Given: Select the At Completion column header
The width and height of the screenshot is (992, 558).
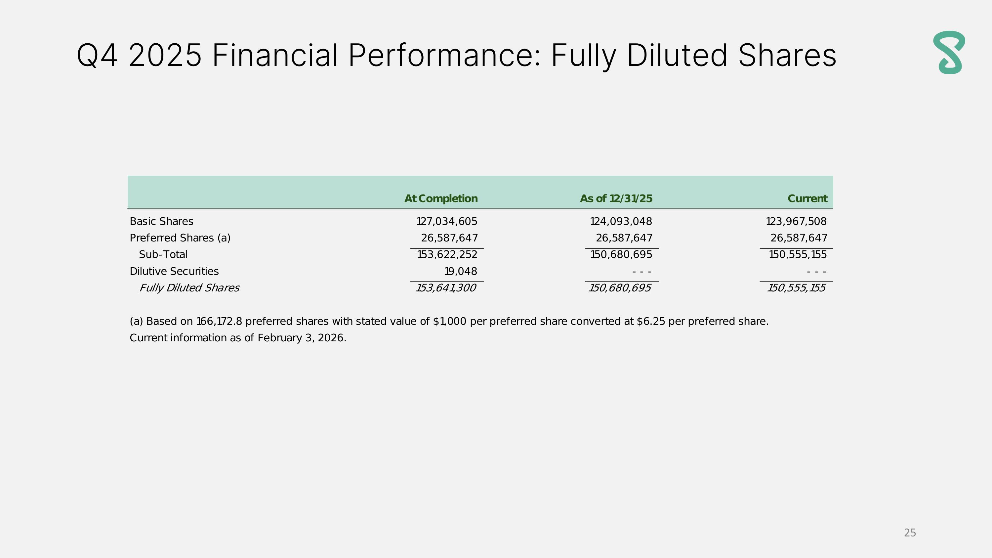Looking at the screenshot, I should tap(441, 199).
